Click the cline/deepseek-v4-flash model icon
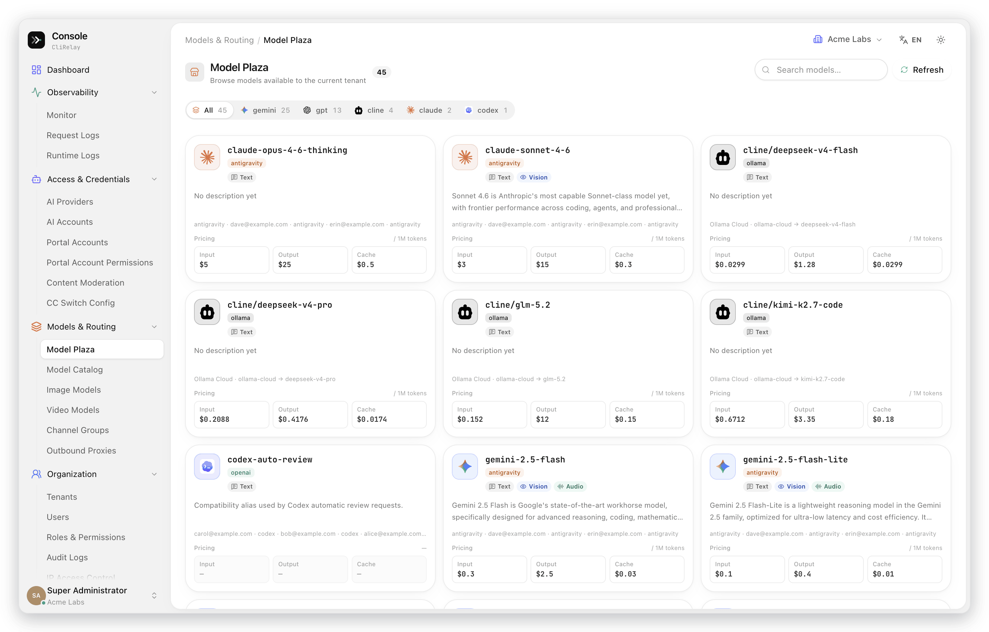This screenshot has height=632, width=989. tap(723, 157)
